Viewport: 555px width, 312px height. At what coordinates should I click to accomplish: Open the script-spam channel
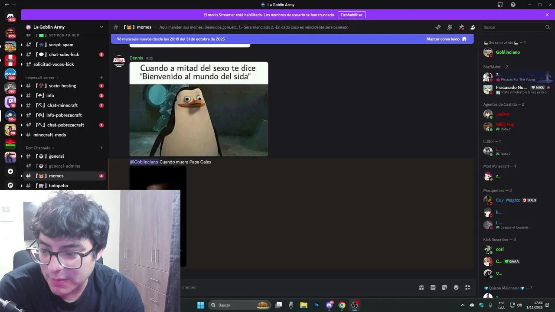(x=65, y=45)
